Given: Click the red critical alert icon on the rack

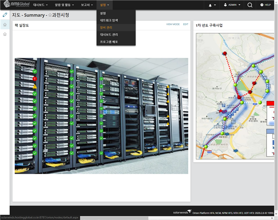Looking at the screenshot, I should point(35,79).
